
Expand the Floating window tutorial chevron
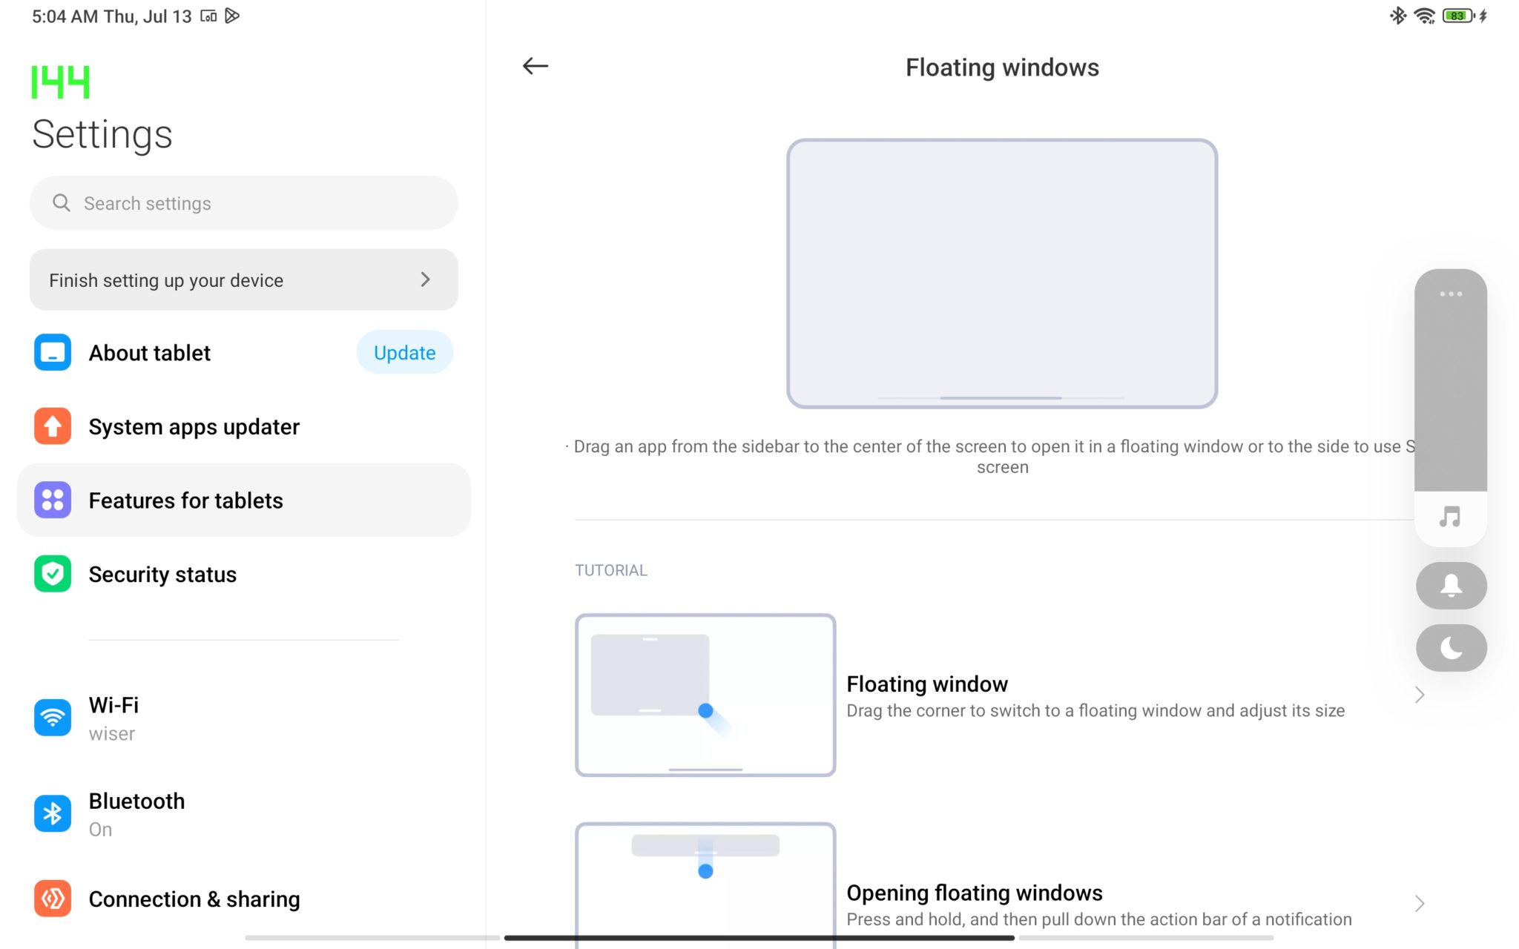click(1419, 695)
